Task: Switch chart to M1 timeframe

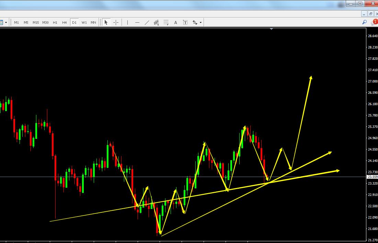Action: tap(16, 22)
